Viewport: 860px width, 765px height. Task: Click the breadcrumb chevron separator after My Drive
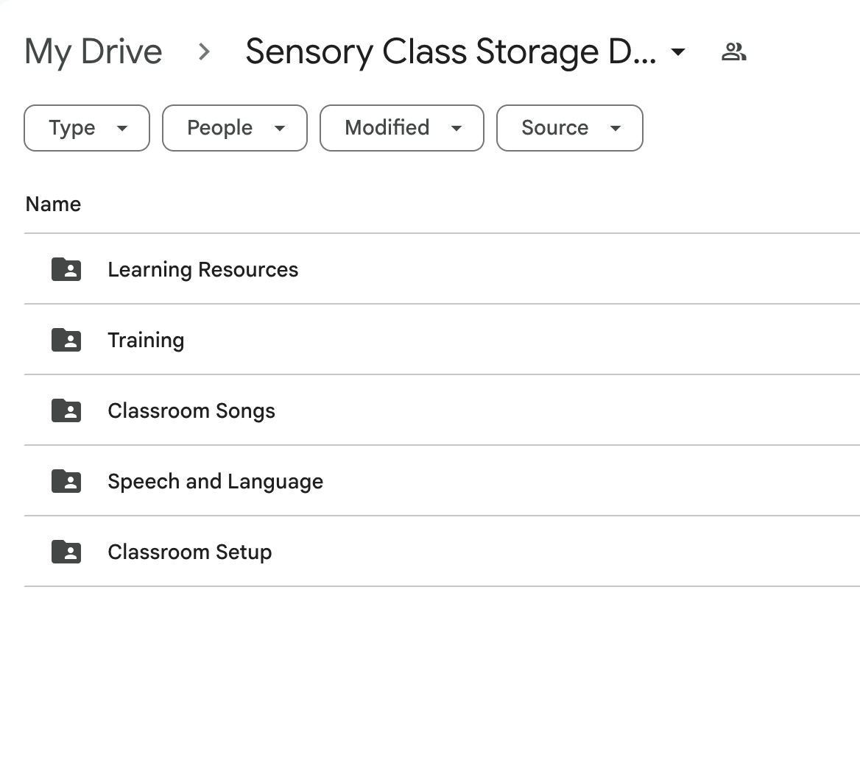pyautogui.click(x=204, y=52)
